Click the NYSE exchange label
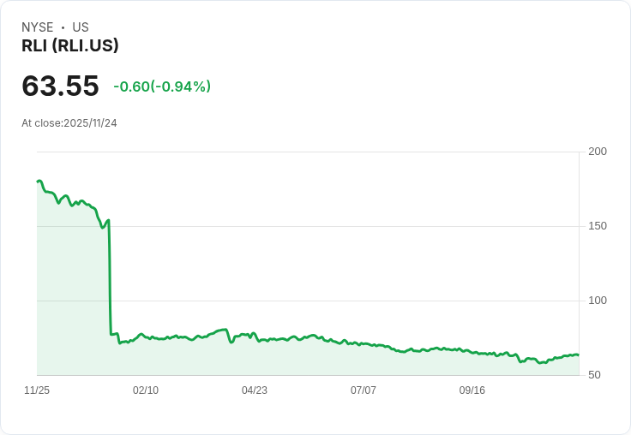The height and width of the screenshot is (435, 631). click(x=38, y=27)
